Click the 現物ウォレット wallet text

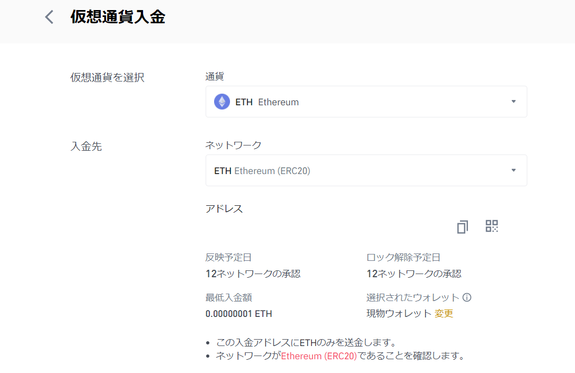tap(399, 313)
